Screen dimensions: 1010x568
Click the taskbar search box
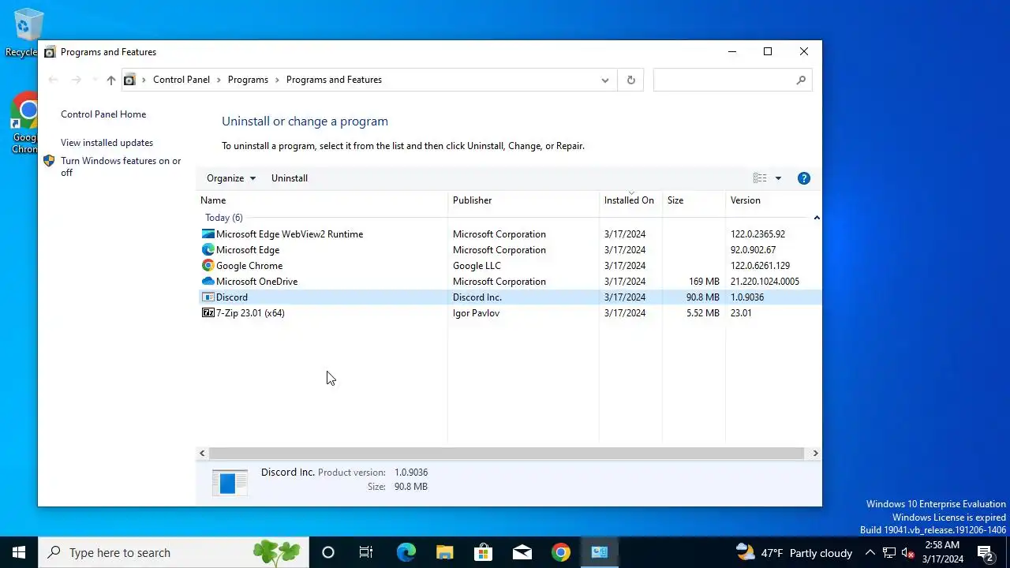point(174,552)
